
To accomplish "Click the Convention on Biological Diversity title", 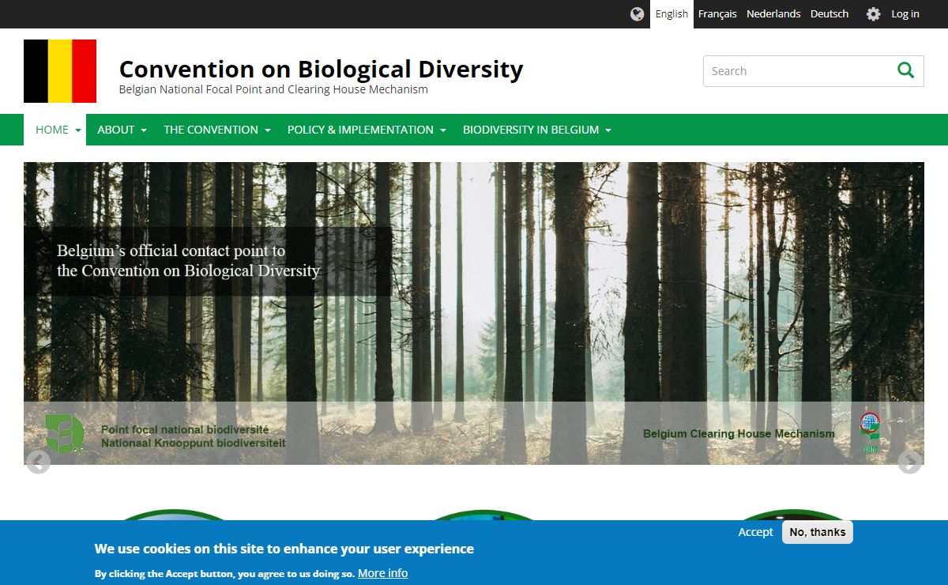I will click(321, 69).
